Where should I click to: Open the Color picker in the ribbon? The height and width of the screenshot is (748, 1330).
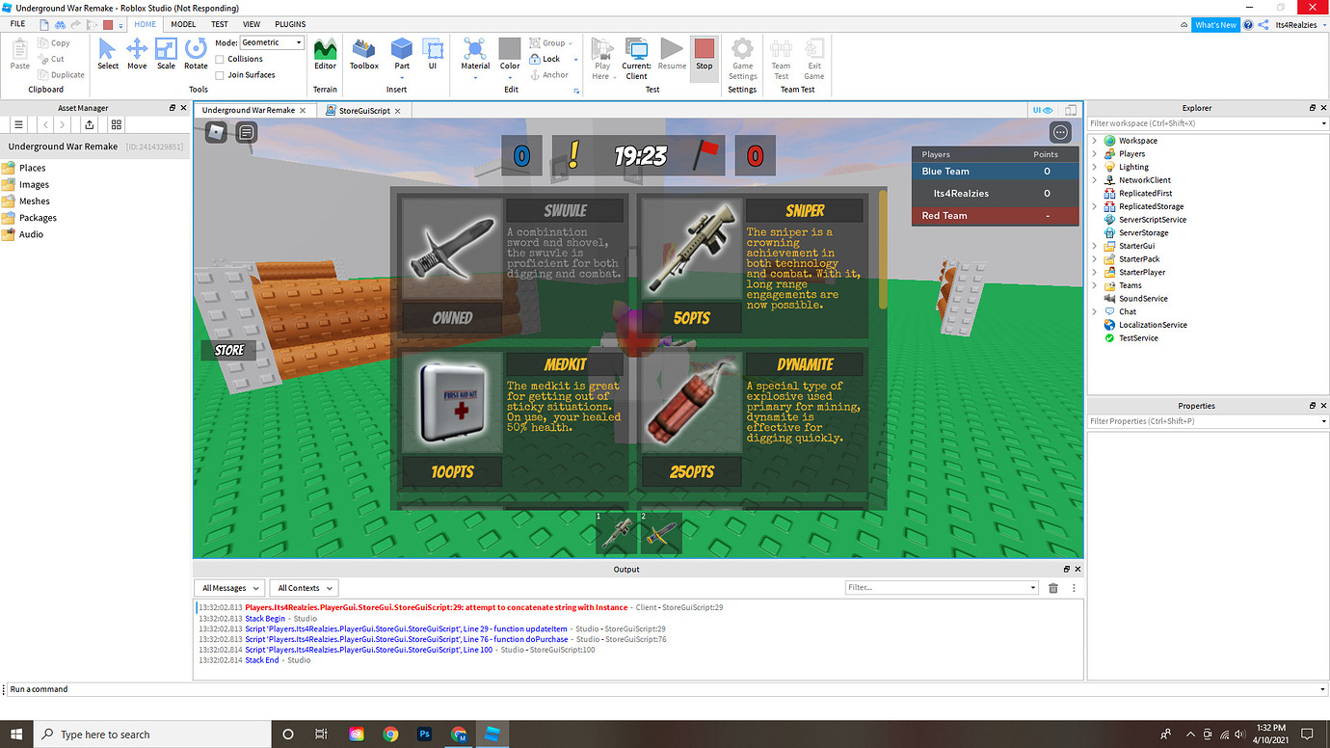(510, 53)
